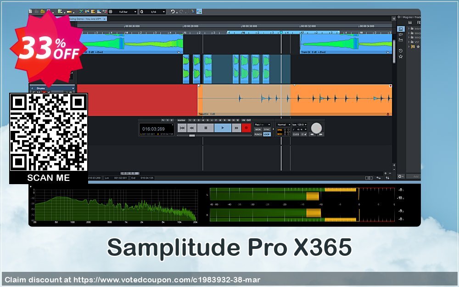Click the Redo arrow icon
Image resolution: width=459 pixels, height=287 pixels.
point(181,12)
